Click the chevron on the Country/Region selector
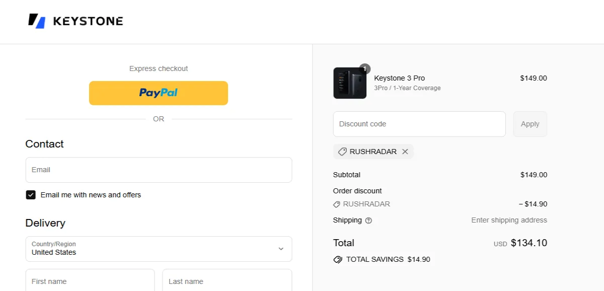Image resolution: width=604 pixels, height=291 pixels. 282,248
